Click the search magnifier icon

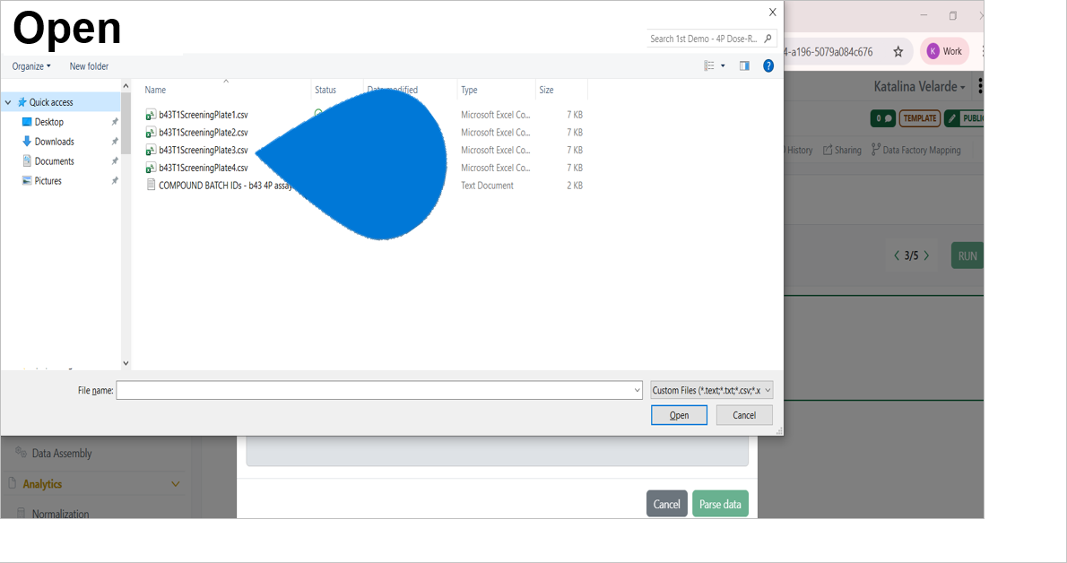click(x=769, y=39)
